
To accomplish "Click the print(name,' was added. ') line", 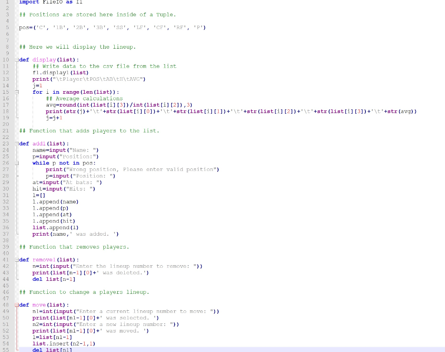I will pyautogui.click(x=76, y=234).
